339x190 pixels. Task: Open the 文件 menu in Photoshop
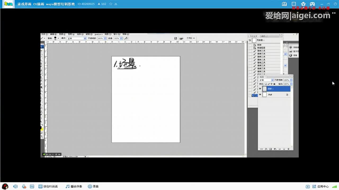44,34
